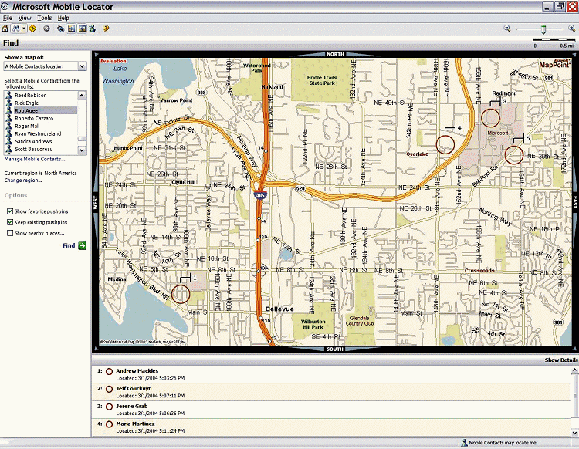579x449 pixels.
Task: Click the Manage Mobile Contacts link
Action: (x=35, y=160)
